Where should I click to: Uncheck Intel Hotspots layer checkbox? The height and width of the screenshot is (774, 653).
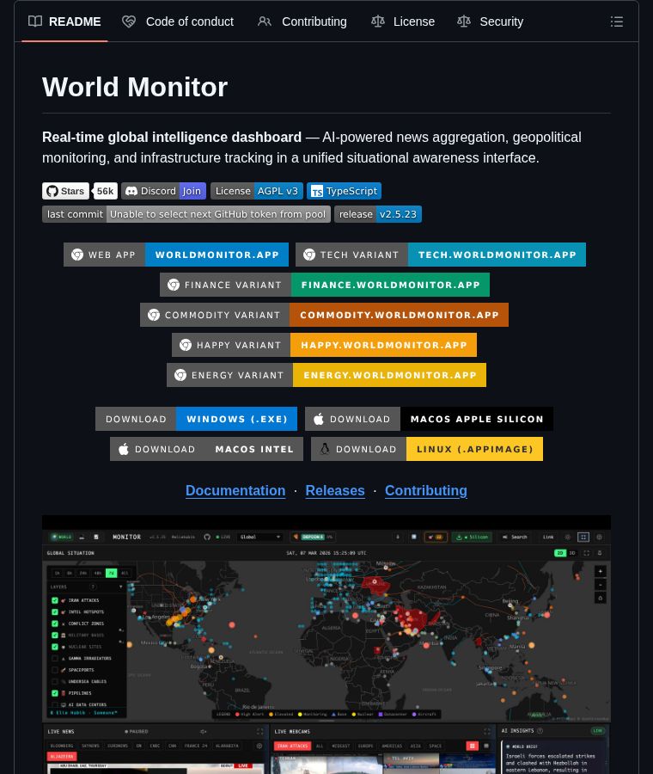[x=55, y=612]
